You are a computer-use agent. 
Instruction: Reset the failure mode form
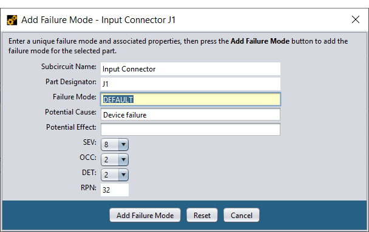202,215
